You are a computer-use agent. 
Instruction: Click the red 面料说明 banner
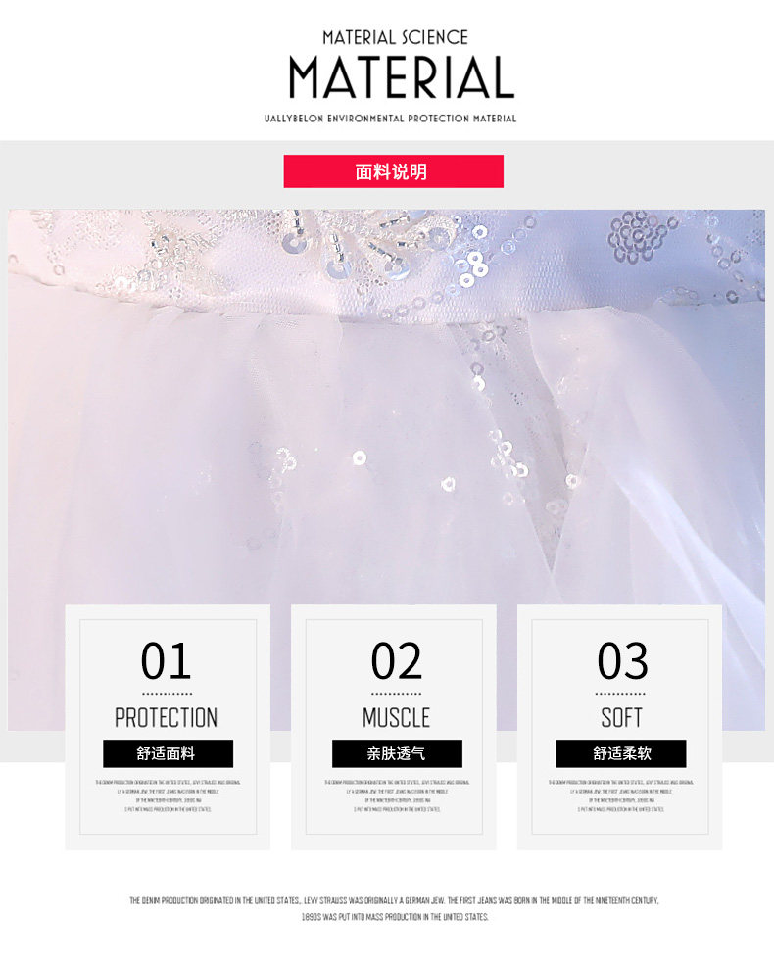pyautogui.click(x=394, y=171)
